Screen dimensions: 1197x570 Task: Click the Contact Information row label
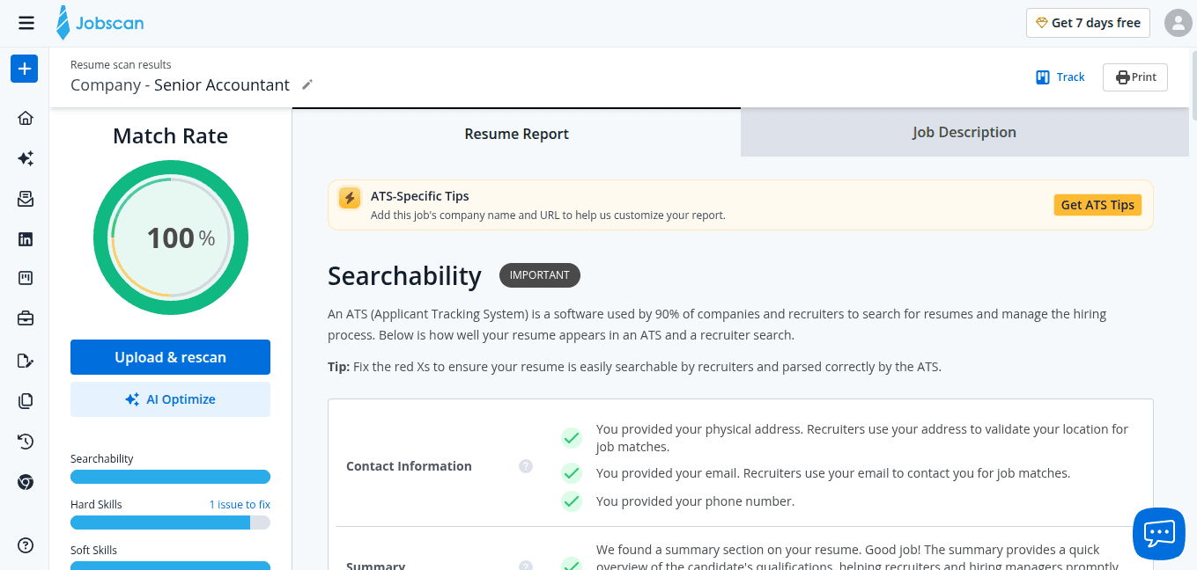(x=409, y=466)
